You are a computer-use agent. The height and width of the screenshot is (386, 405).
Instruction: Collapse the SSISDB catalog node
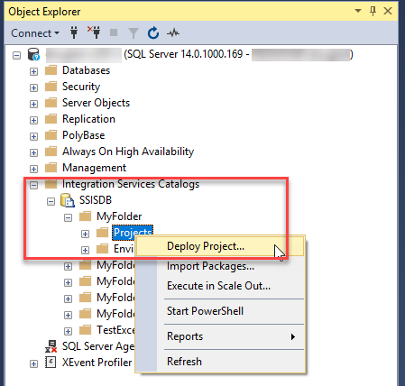(x=51, y=201)
